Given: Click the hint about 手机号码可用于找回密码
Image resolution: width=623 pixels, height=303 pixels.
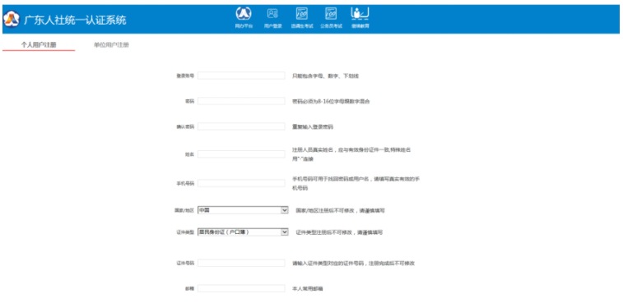Looking at the screenshot, I should coord(356,184).
